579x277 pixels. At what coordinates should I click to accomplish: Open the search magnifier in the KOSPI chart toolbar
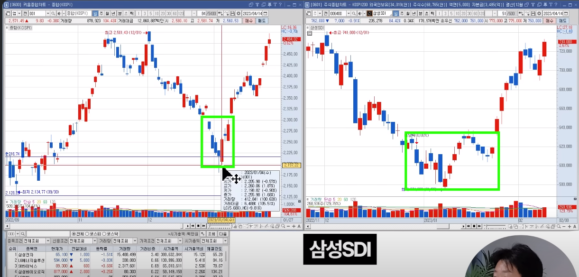(53, 14)
